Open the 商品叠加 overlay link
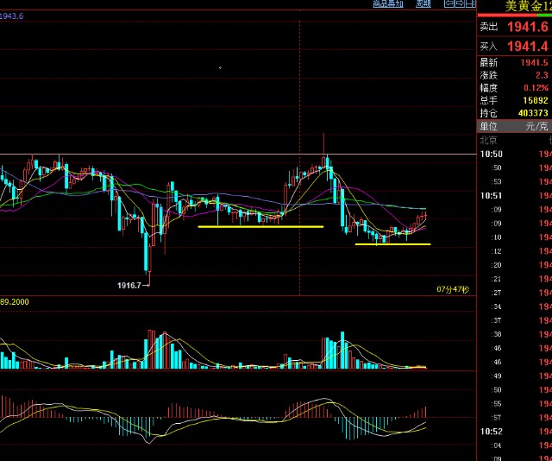The height and width of the screenshot is (461, 552). (388, 4)
